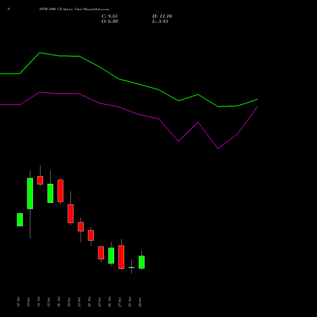Click the 16 Oct date label
317x317 pixels.
(x=59, y=302)
